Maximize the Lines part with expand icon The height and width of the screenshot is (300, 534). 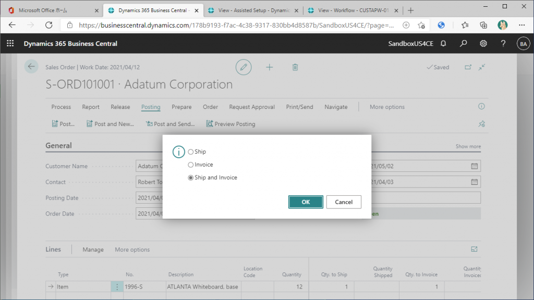click(x=474, y=249)
